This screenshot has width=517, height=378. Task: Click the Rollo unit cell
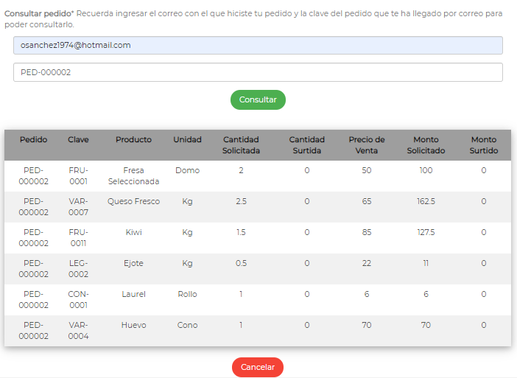187,294
